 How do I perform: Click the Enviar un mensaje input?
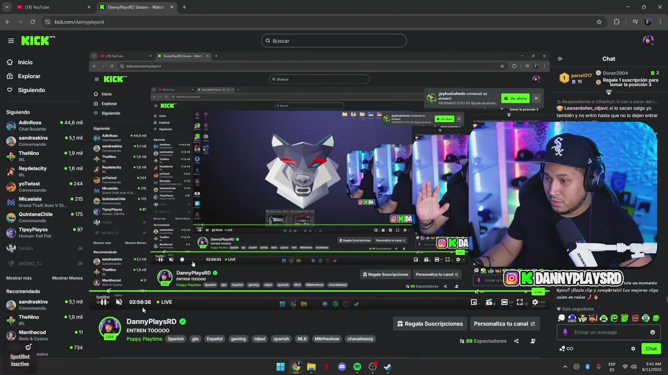[x=609, y=332]
